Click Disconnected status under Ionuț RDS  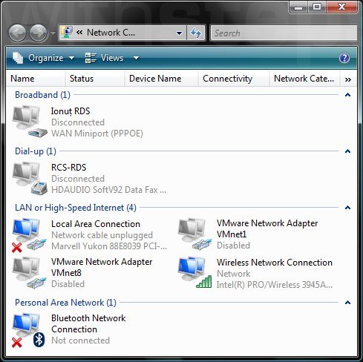pyautogui.click(x=78, y=122)
